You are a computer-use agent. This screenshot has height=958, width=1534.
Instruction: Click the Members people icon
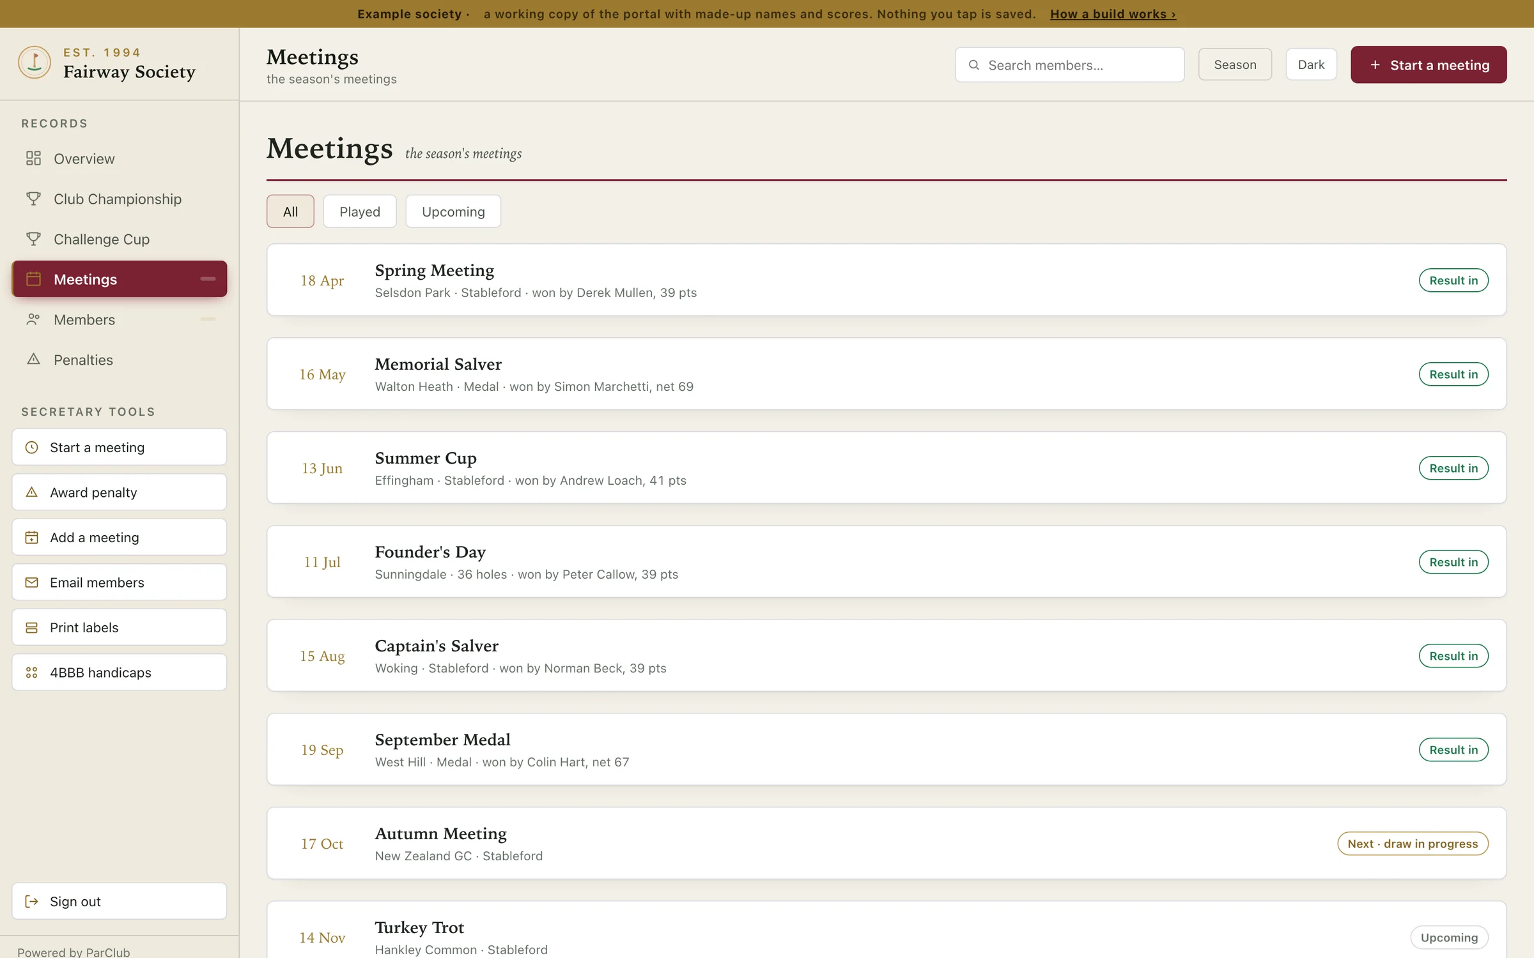click(33, 319)
